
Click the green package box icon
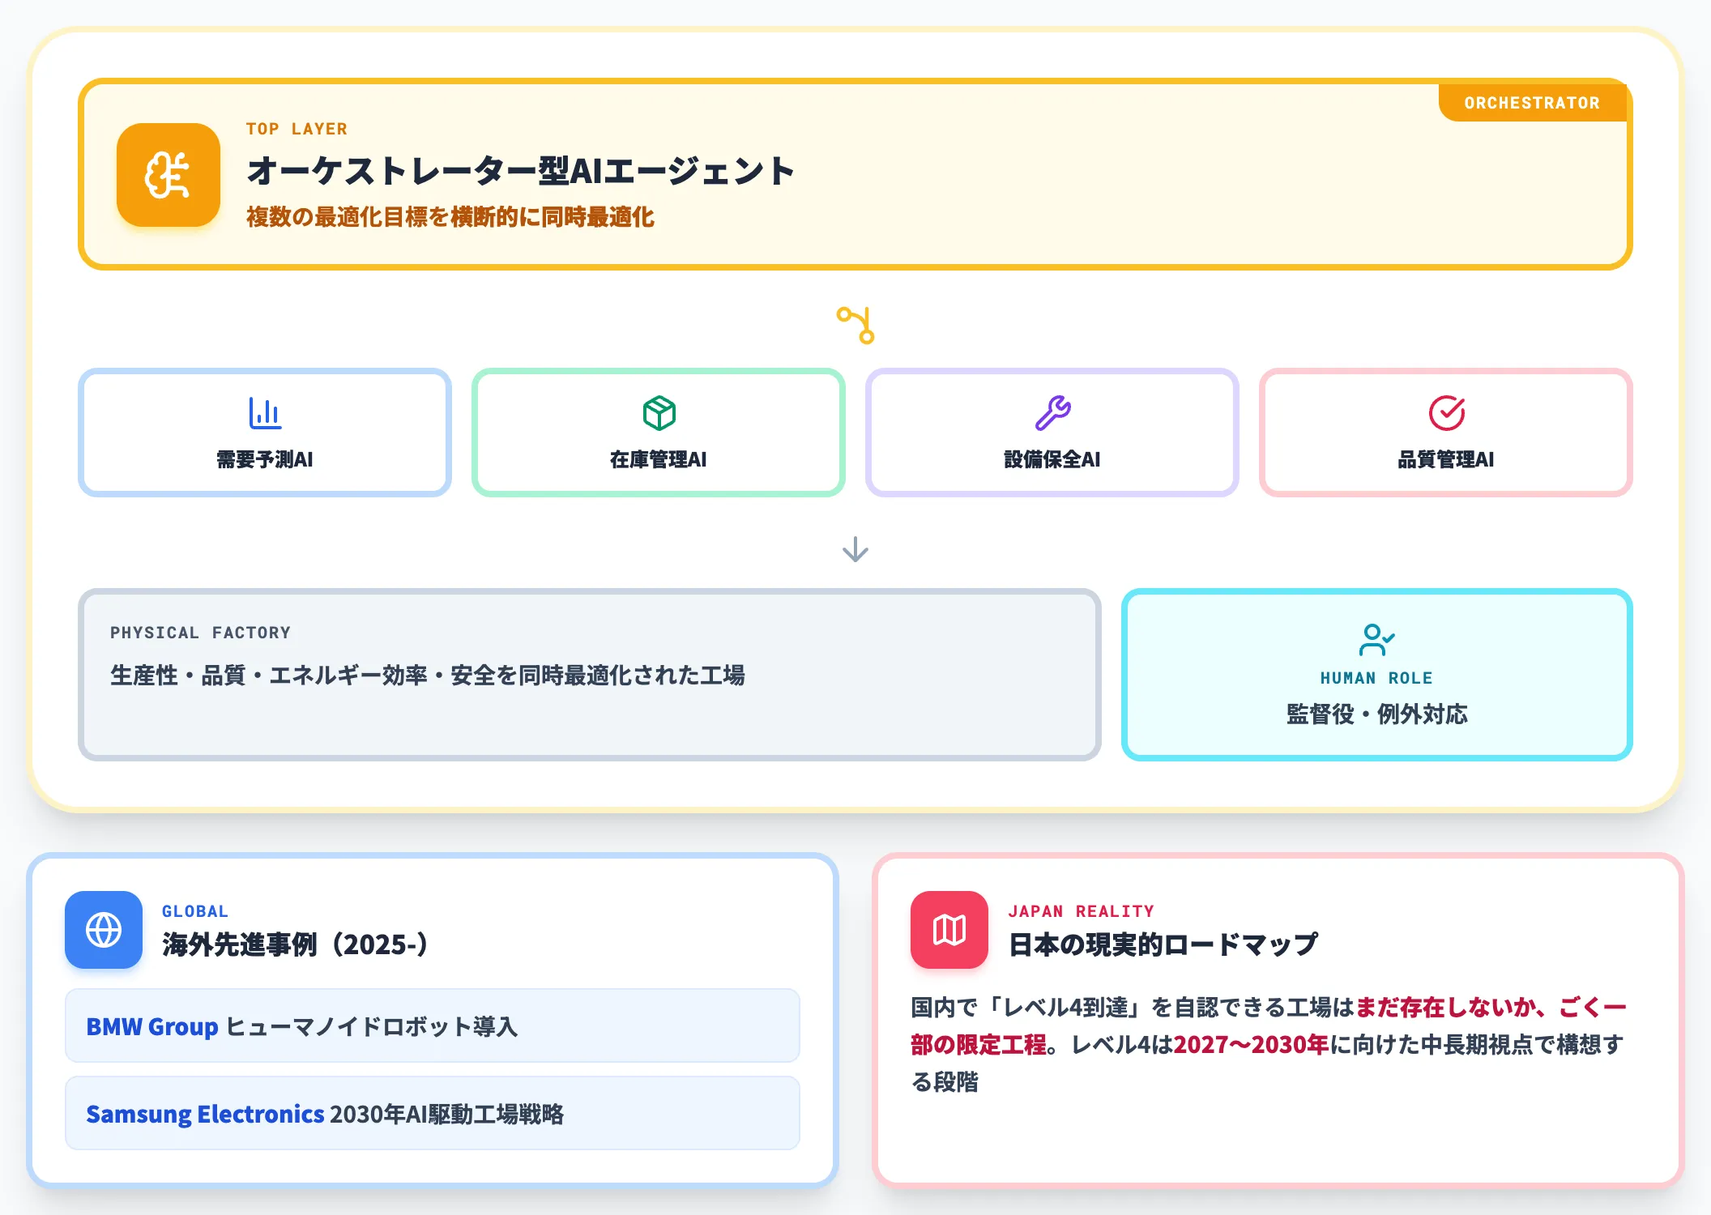click(x=659, y=413)
